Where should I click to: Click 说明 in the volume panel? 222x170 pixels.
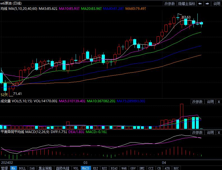[x=210, y=102]
